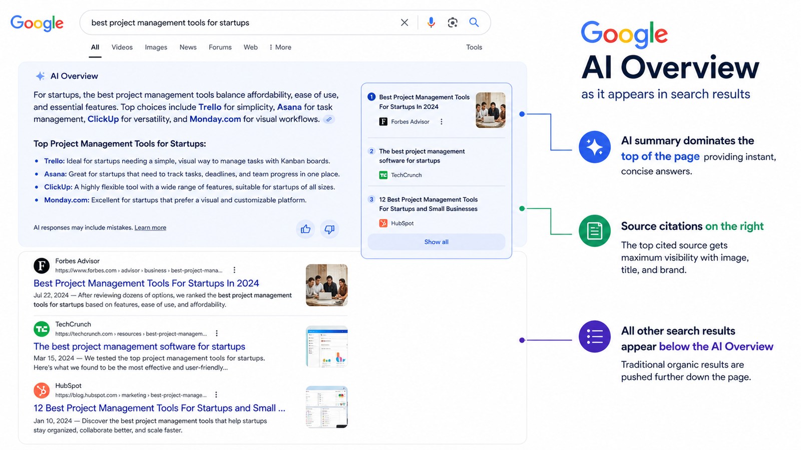Clear the search query with the X icon
801x450 pixels.
(x=405, y=22)
